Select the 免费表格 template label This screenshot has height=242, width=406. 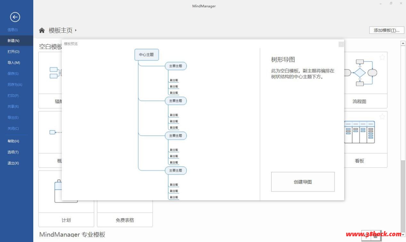pyautogui.click(x=125, y=220)
